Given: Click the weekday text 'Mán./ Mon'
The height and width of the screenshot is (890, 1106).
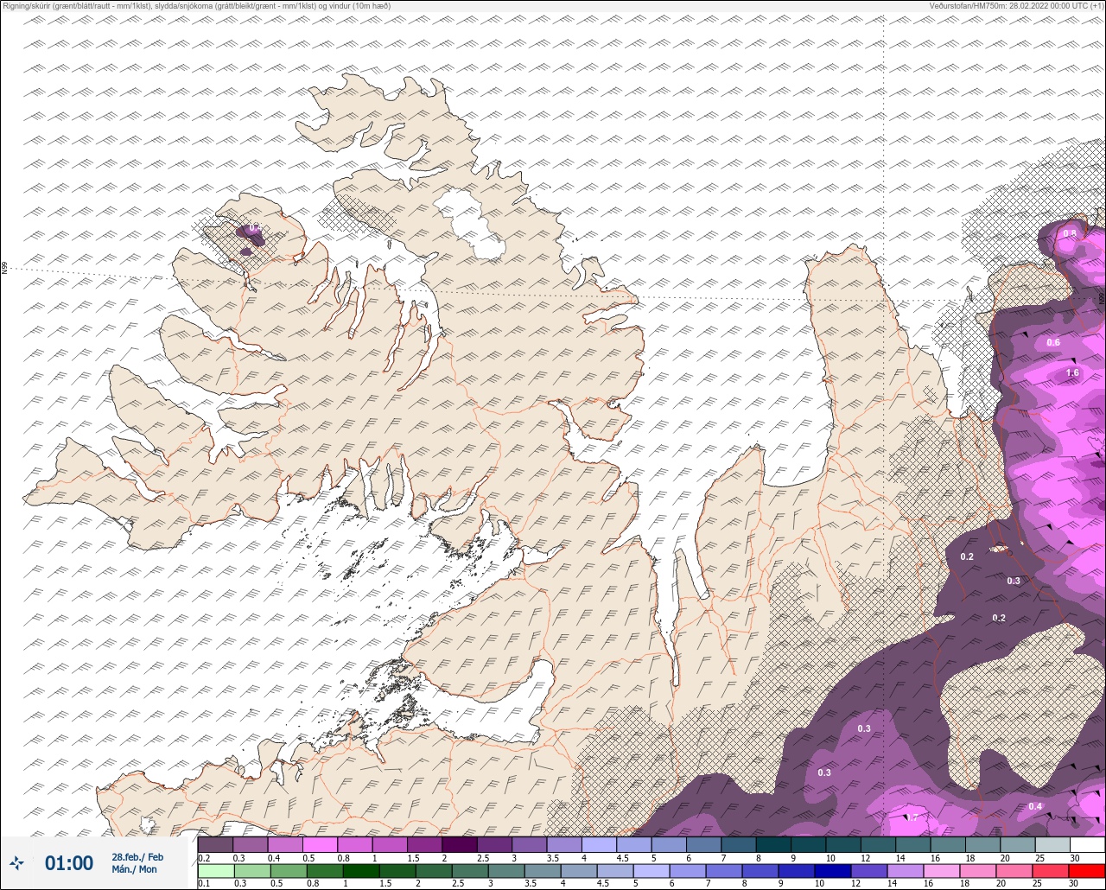Looking at the screenshot, I should tap(134, 869).
